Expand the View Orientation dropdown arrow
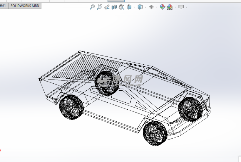 (x=134, y=7)
